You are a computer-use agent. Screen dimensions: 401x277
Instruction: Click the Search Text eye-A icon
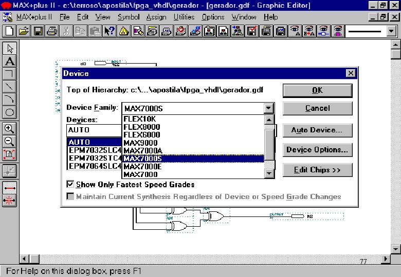[x=295, y=31]
